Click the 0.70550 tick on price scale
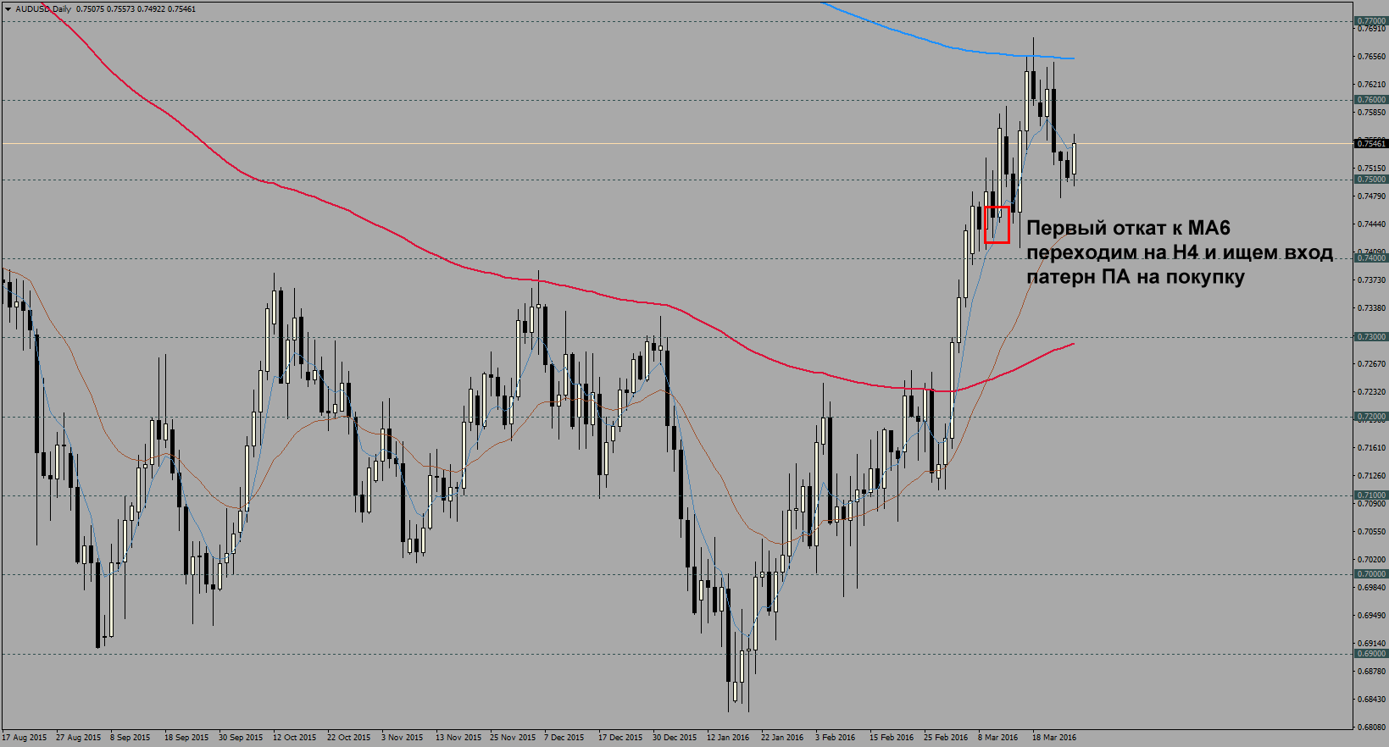Screen dimensions: 1389x747 coord(1371,532)
